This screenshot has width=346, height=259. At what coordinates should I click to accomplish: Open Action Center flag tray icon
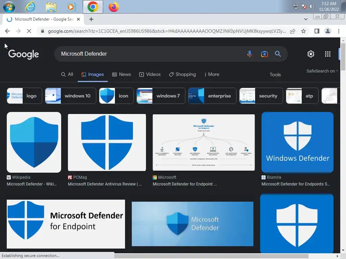click(x=304, y=6)
